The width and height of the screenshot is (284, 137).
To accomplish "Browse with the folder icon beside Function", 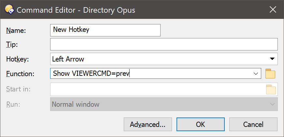I will (x=270, y=74).
